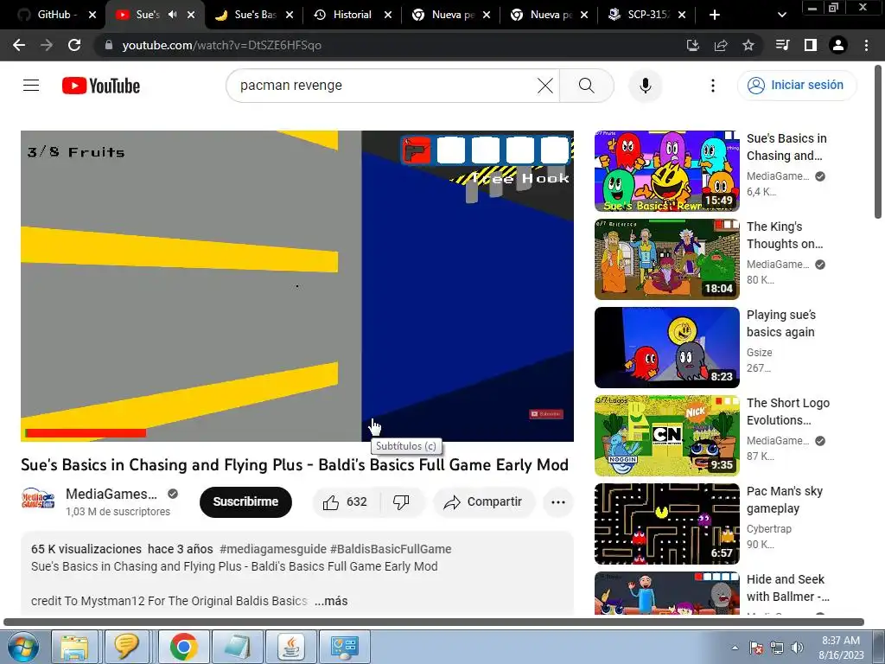885x664 pixels.
Task: Open the media control icon in toolbar
Action: click(x=783, y=45)
